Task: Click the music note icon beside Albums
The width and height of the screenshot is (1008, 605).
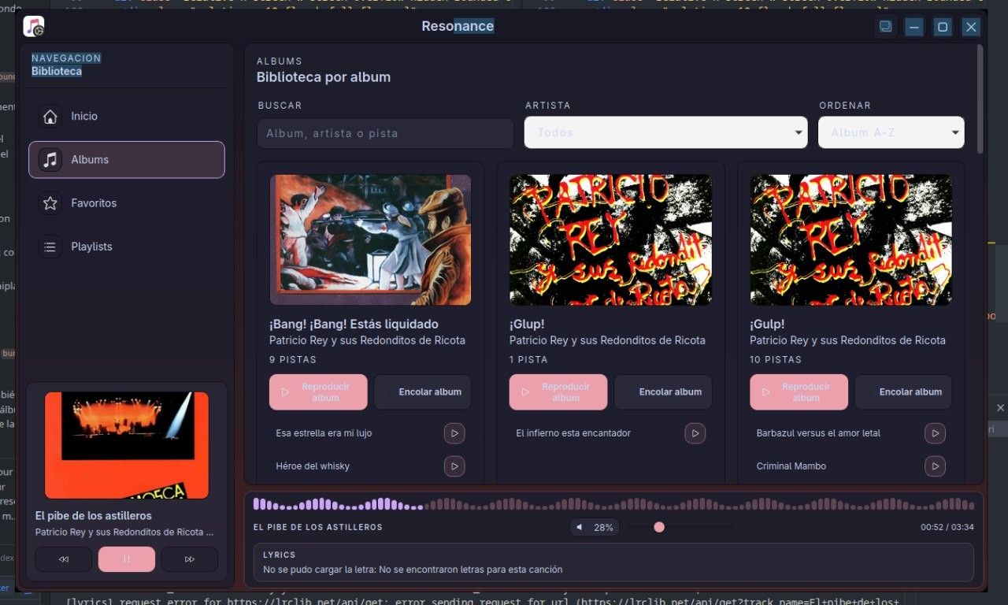Action: (x=50, y=160)
